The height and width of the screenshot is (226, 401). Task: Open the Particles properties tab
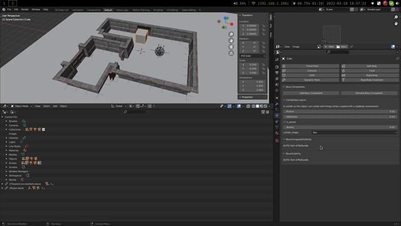[277, 110]
